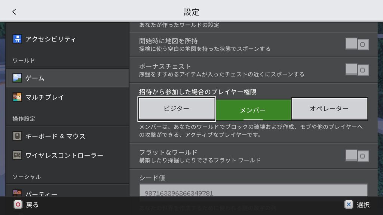Screen dimensions: 383x215
Task: Select ビジター permission
Action: (x=177, y=109)
